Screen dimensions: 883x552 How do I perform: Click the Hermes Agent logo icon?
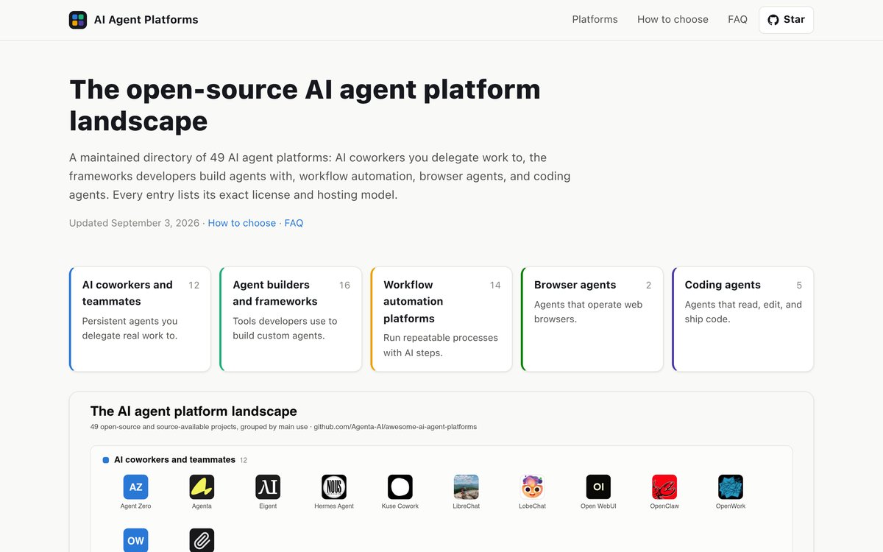click(334, 487)
